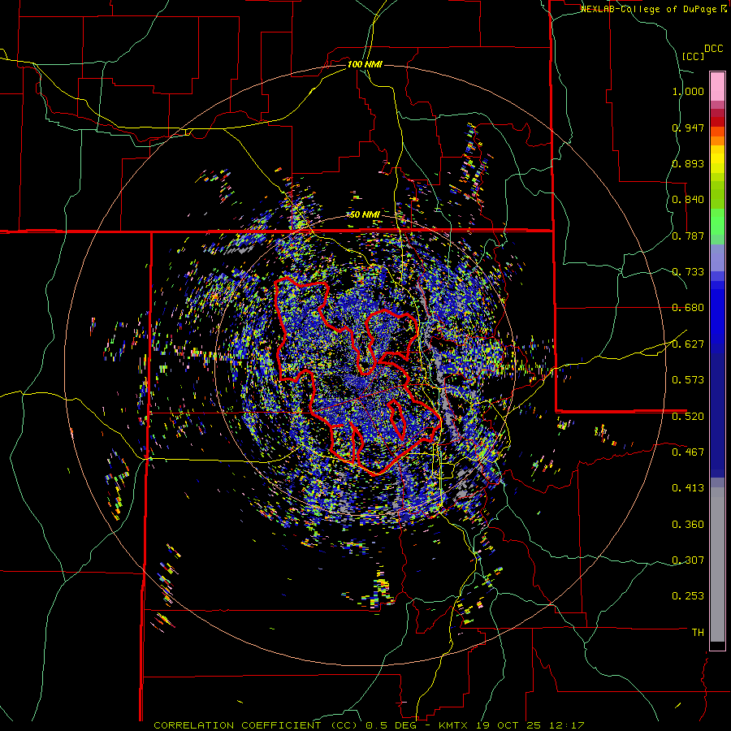Click the KMTX station identifier

[x=455, y=725]
